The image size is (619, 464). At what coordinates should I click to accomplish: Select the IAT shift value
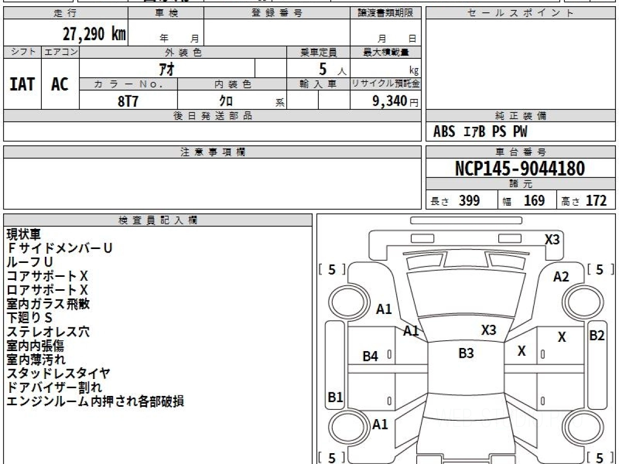[22, 84]
